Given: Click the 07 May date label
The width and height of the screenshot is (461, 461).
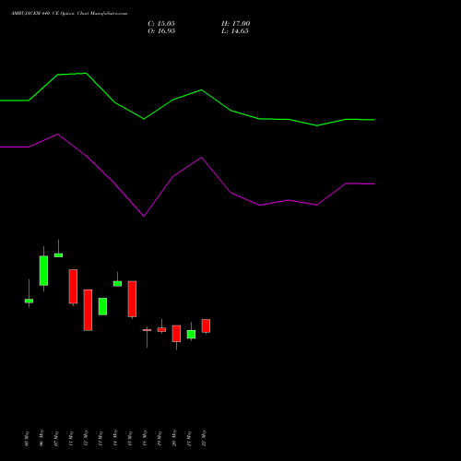Looking at the screenshot, I should point(56,438).
